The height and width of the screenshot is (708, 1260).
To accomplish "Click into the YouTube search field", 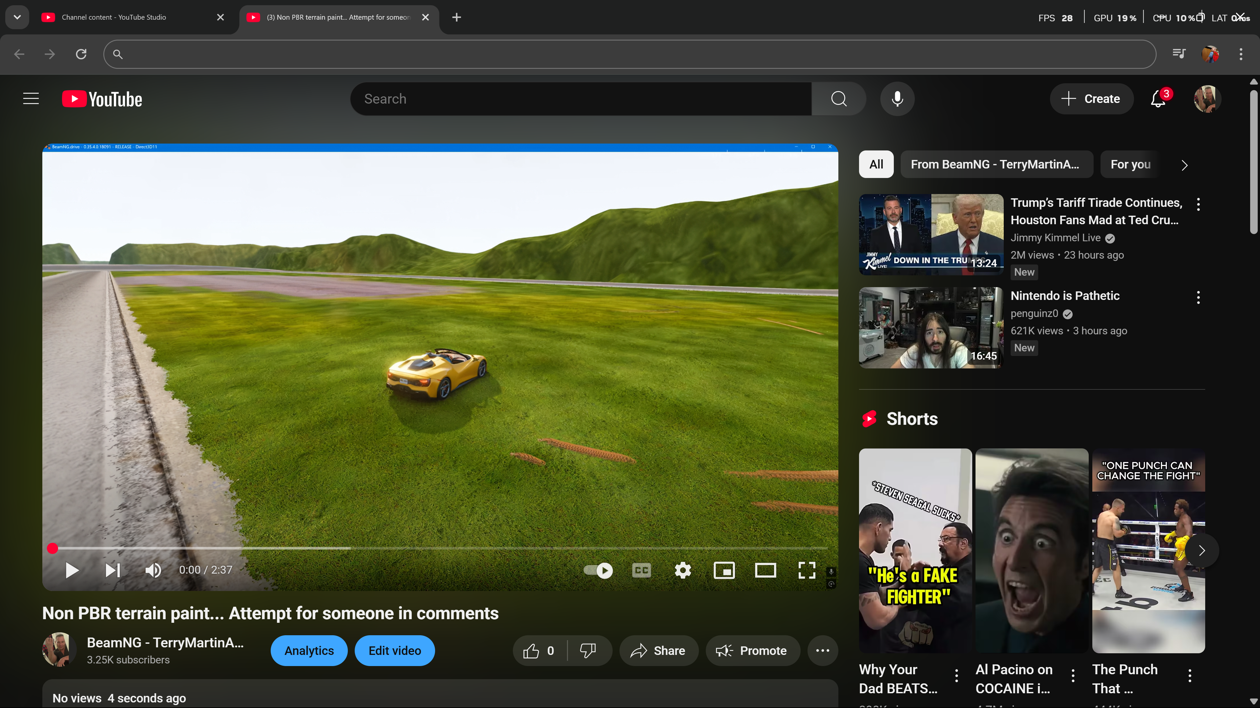I will pos(581,99).
